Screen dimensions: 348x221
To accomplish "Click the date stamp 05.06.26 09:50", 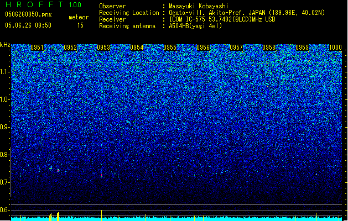I will [28, 25].
